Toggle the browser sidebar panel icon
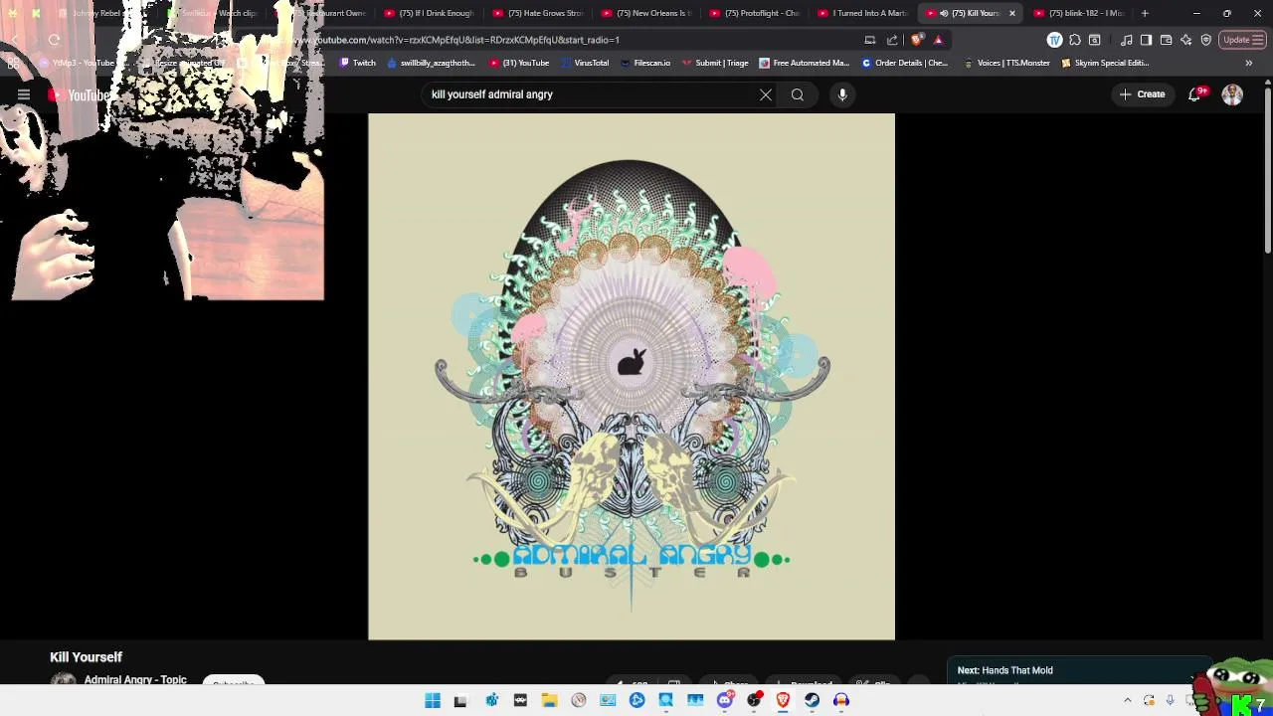Viewport: 1273px width, 716px height. [1146, 40]
